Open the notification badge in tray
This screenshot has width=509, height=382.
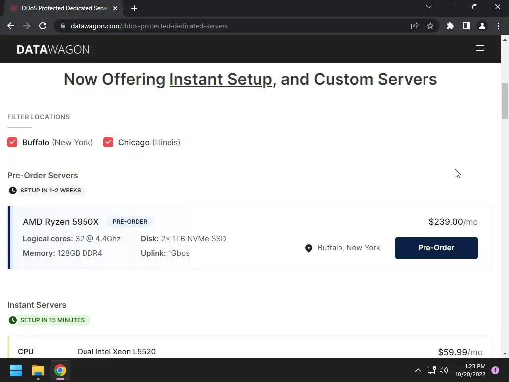[495, 370]
